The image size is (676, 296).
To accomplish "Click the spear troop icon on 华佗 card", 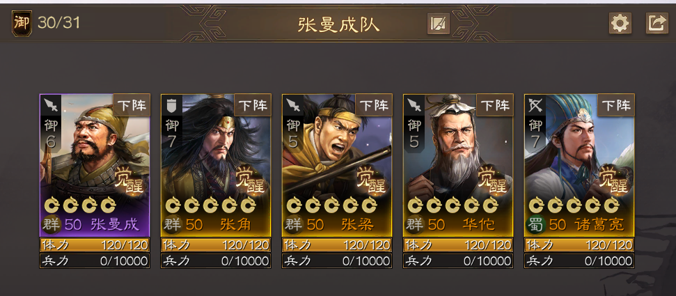I will [414, 105].
